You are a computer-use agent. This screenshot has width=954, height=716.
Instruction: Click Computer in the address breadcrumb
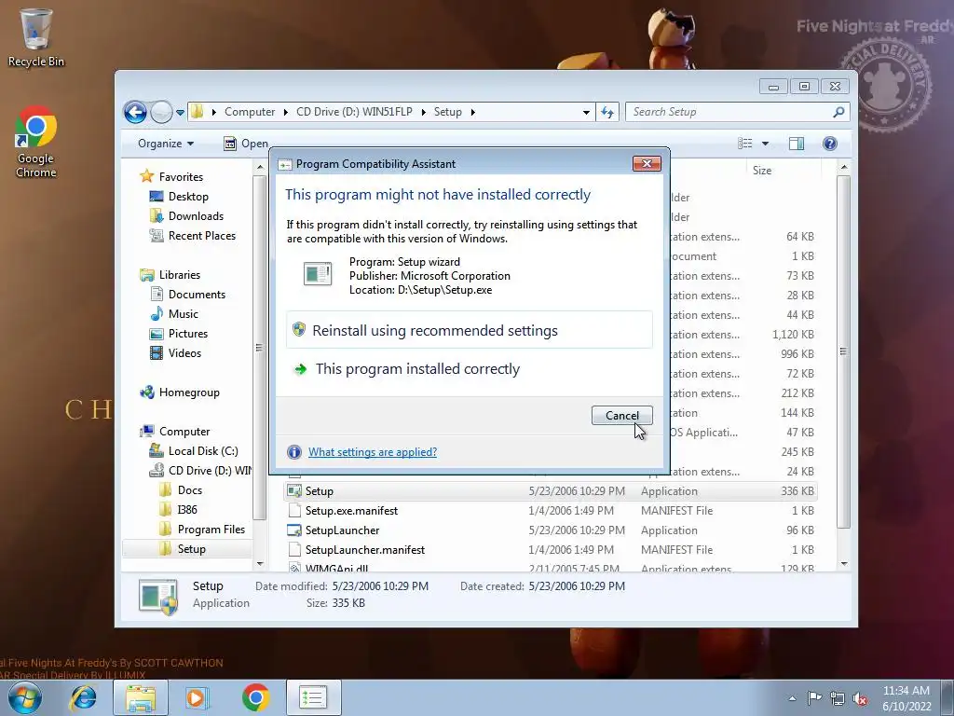[250, 112]
